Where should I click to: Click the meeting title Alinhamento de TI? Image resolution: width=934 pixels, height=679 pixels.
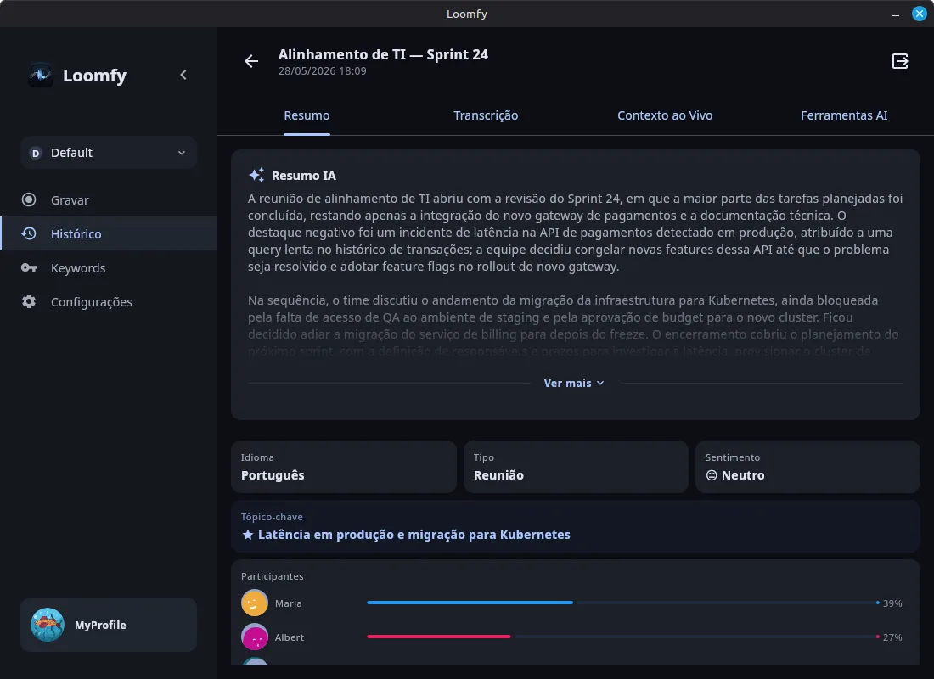[x=383, y=55]
